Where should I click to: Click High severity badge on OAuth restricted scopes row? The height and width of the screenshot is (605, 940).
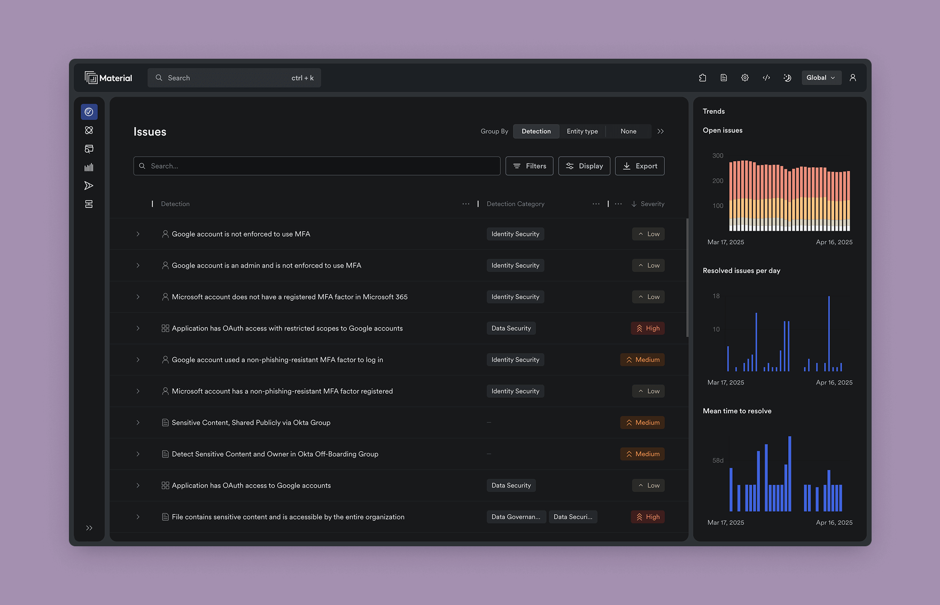pos(648,328)
